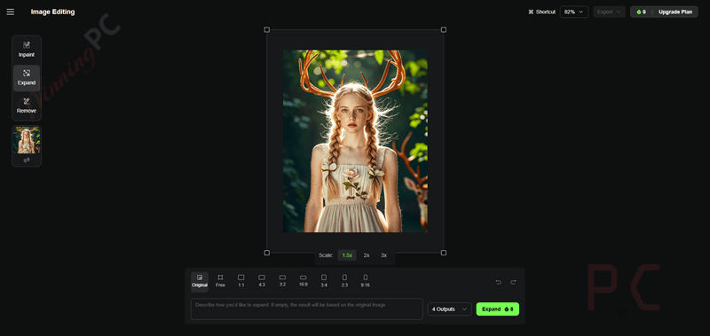The image size is (710, 336).
Task: Click the swap image arrows icon
Action: click(x=27, y=160)
